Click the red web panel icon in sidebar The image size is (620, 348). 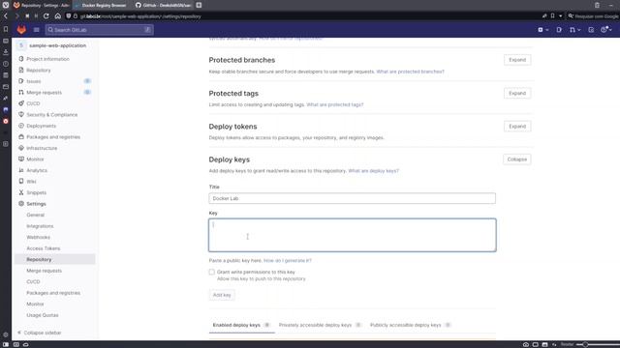point(6,121)
